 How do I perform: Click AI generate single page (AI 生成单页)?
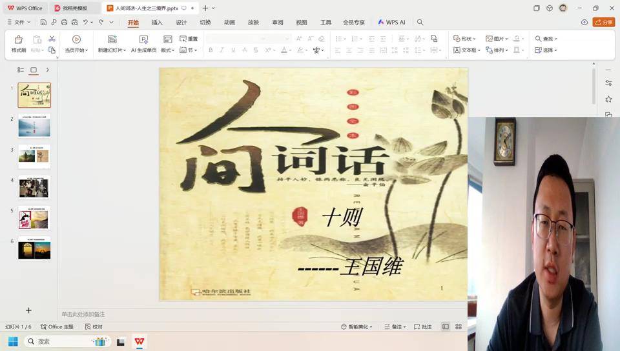point(143,43)
